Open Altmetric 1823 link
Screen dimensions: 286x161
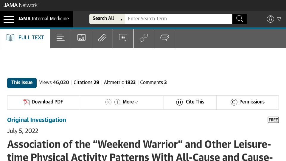[120, 83]
